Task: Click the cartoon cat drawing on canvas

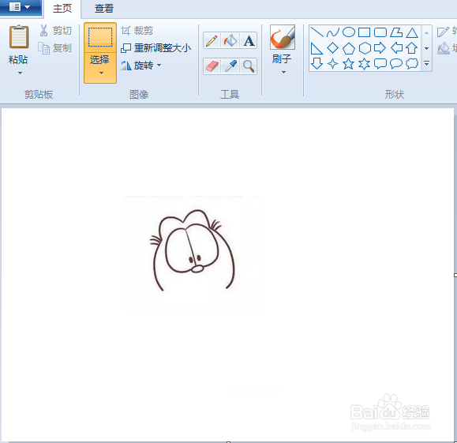Action: click(x=193, y=250)
